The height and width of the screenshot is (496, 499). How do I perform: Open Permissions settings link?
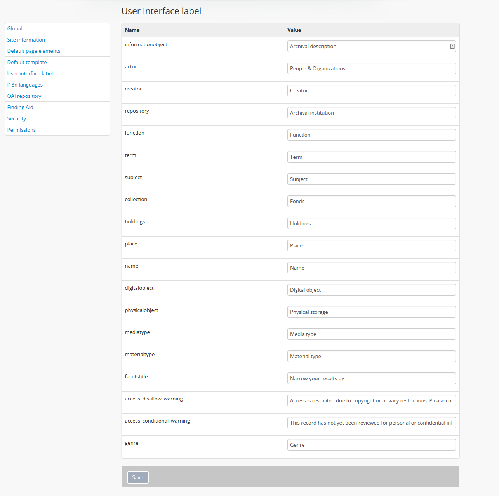coord(21,130)
